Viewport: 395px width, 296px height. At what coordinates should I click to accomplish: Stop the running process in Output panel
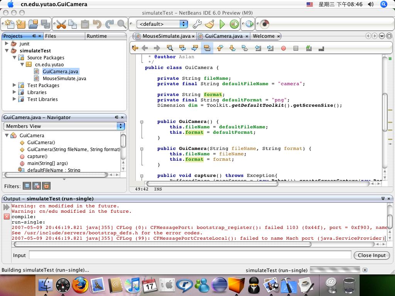pos(7,217)
